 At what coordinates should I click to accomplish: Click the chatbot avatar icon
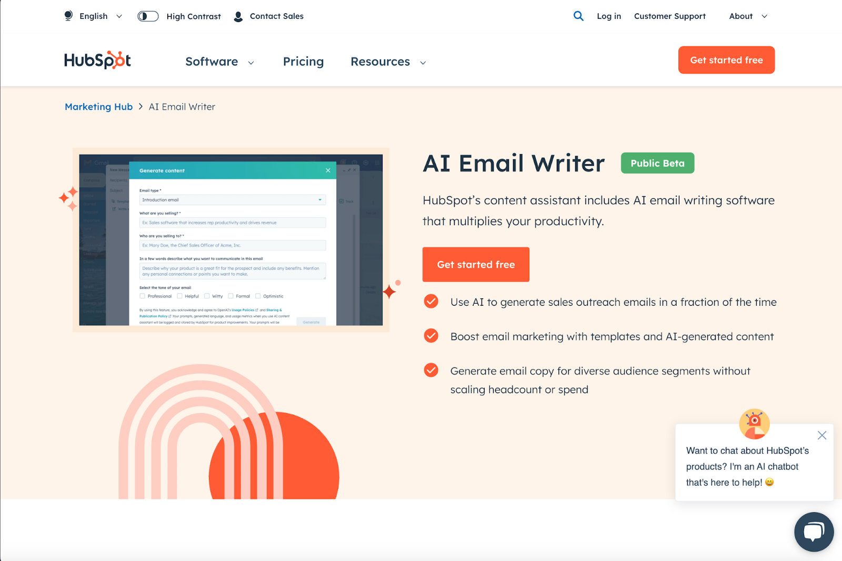coord(754,424)
